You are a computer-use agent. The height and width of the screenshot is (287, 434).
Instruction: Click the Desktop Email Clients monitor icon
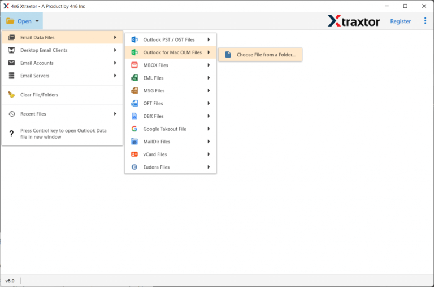click(x=11, y=50)
